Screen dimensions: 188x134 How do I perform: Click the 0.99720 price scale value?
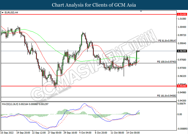(x=182, y=35)
